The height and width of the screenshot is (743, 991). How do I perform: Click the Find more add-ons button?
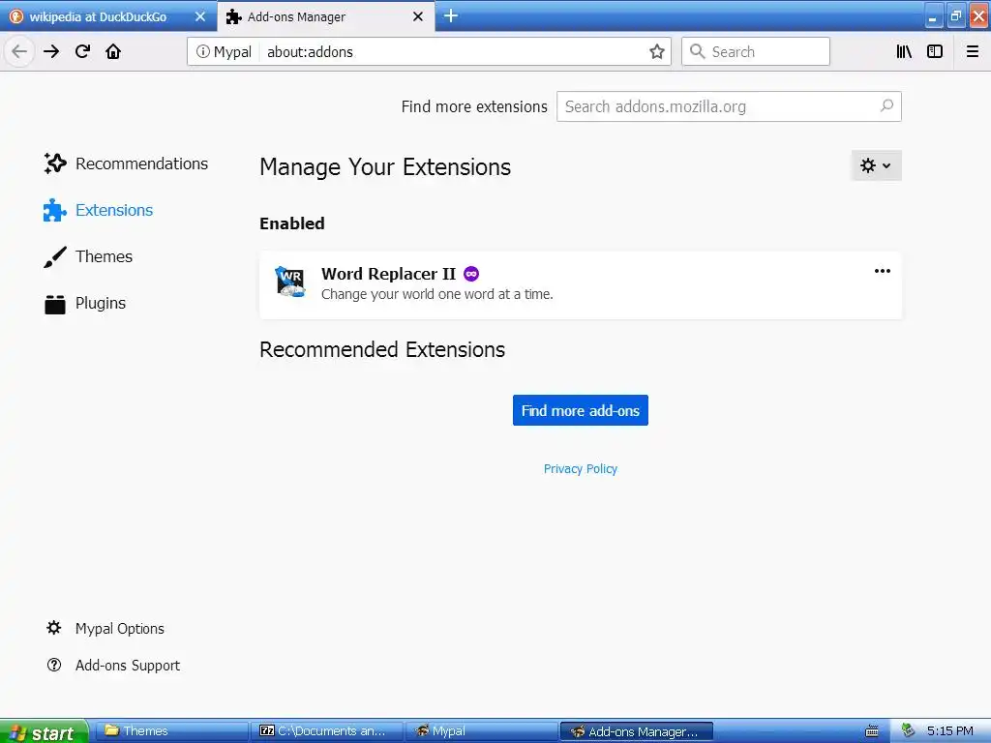pos(581,410)
